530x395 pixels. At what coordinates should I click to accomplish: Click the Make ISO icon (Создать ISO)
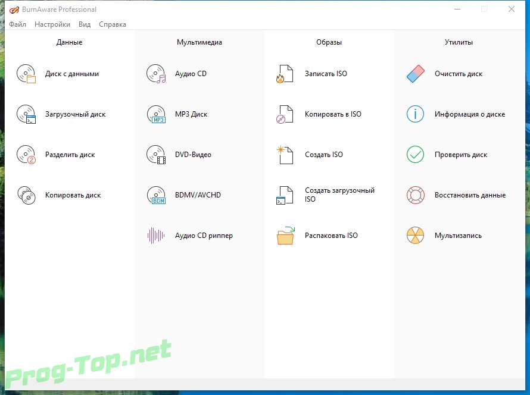pos(285,155)
